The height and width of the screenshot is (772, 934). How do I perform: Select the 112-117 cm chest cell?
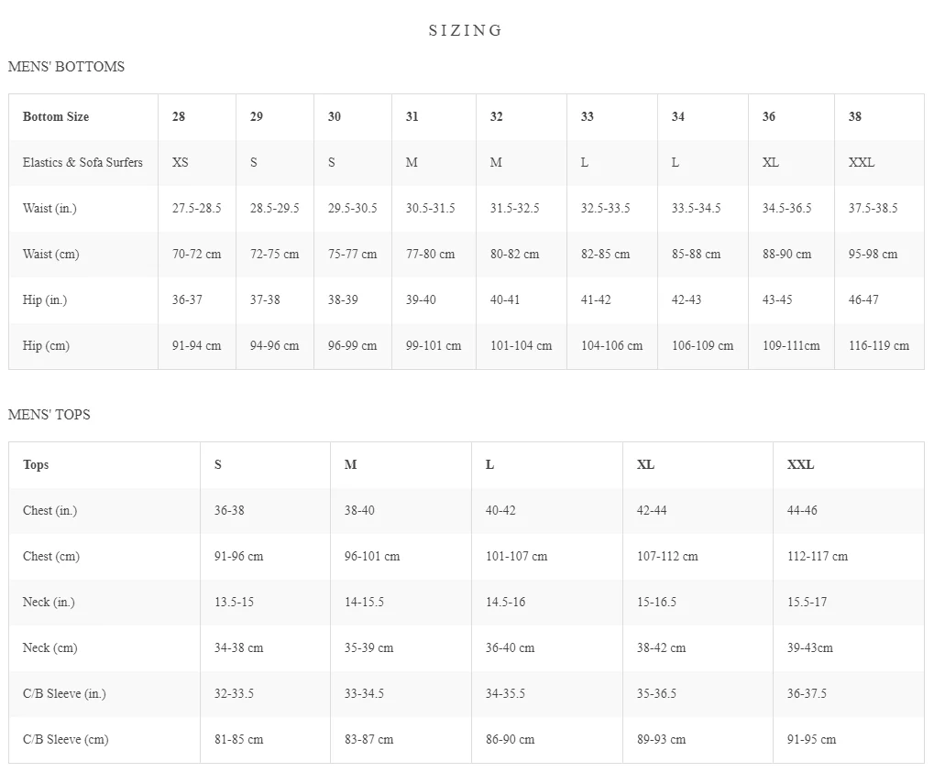click(818, 557)
